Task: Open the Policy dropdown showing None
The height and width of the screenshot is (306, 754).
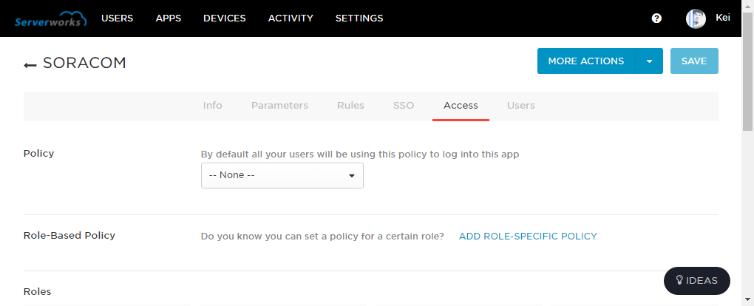Action: click(282, 176)
